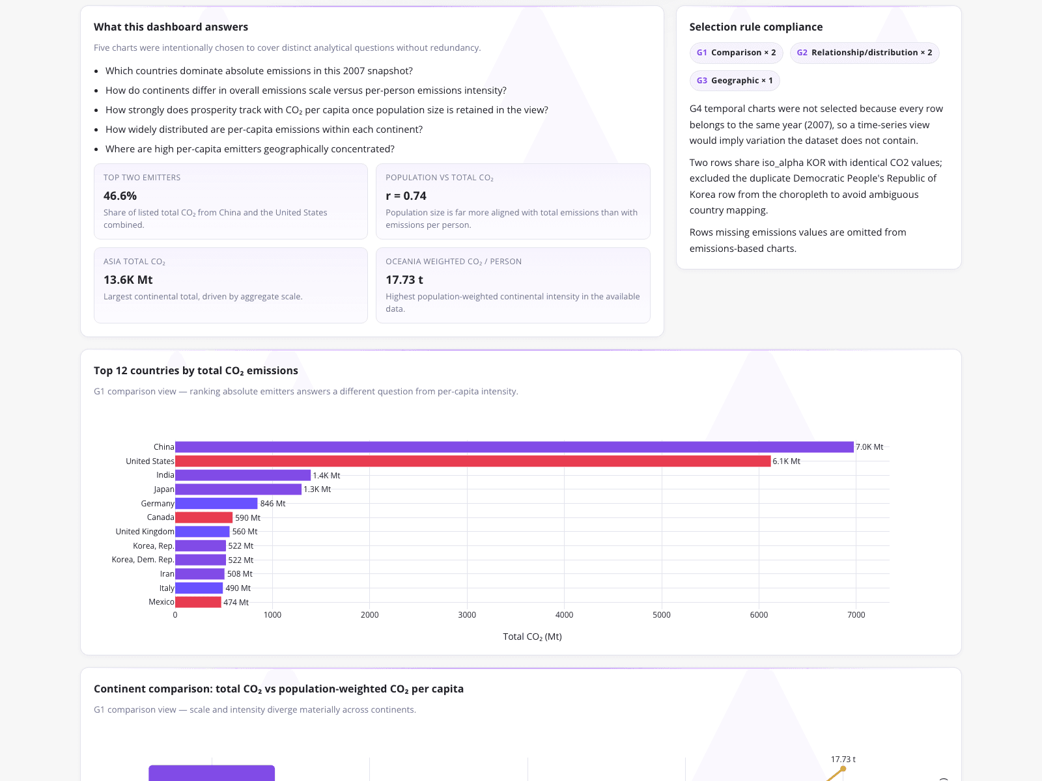
Task: Click the 'Where are high per-capita emitters' bullet
Action: coord(250,149)
